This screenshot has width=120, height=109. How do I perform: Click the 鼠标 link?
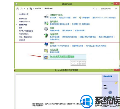(x=75, y=18)
